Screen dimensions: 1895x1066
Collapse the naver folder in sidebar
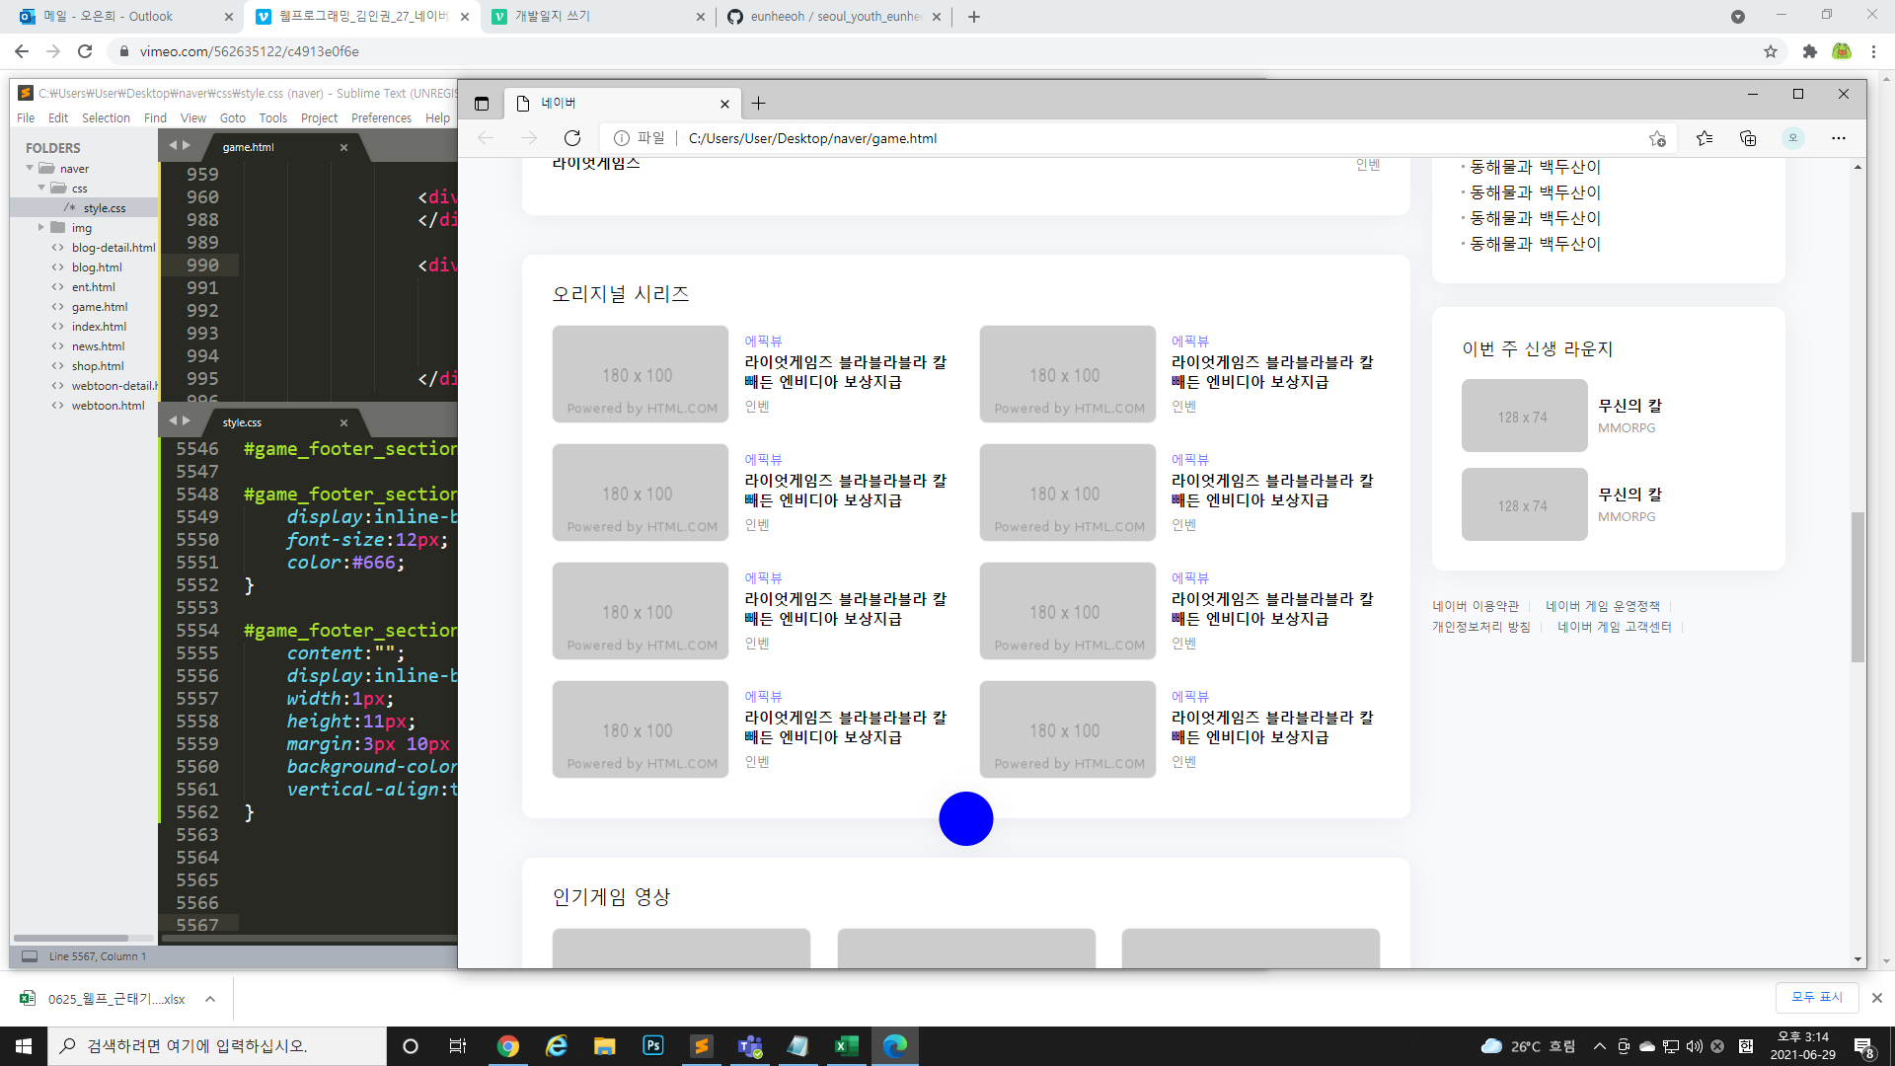point(30,169)
